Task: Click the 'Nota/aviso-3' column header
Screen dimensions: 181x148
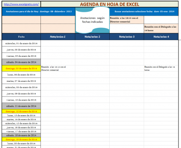Action: [127, 37]
